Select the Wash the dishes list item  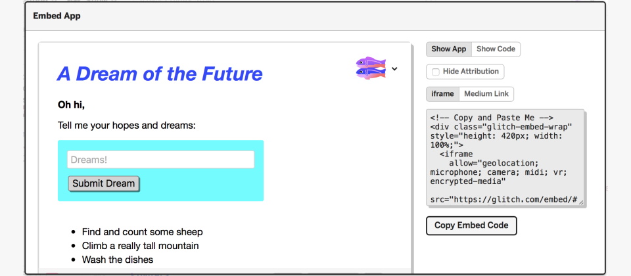pyautogui.click(x=118, y=260)
